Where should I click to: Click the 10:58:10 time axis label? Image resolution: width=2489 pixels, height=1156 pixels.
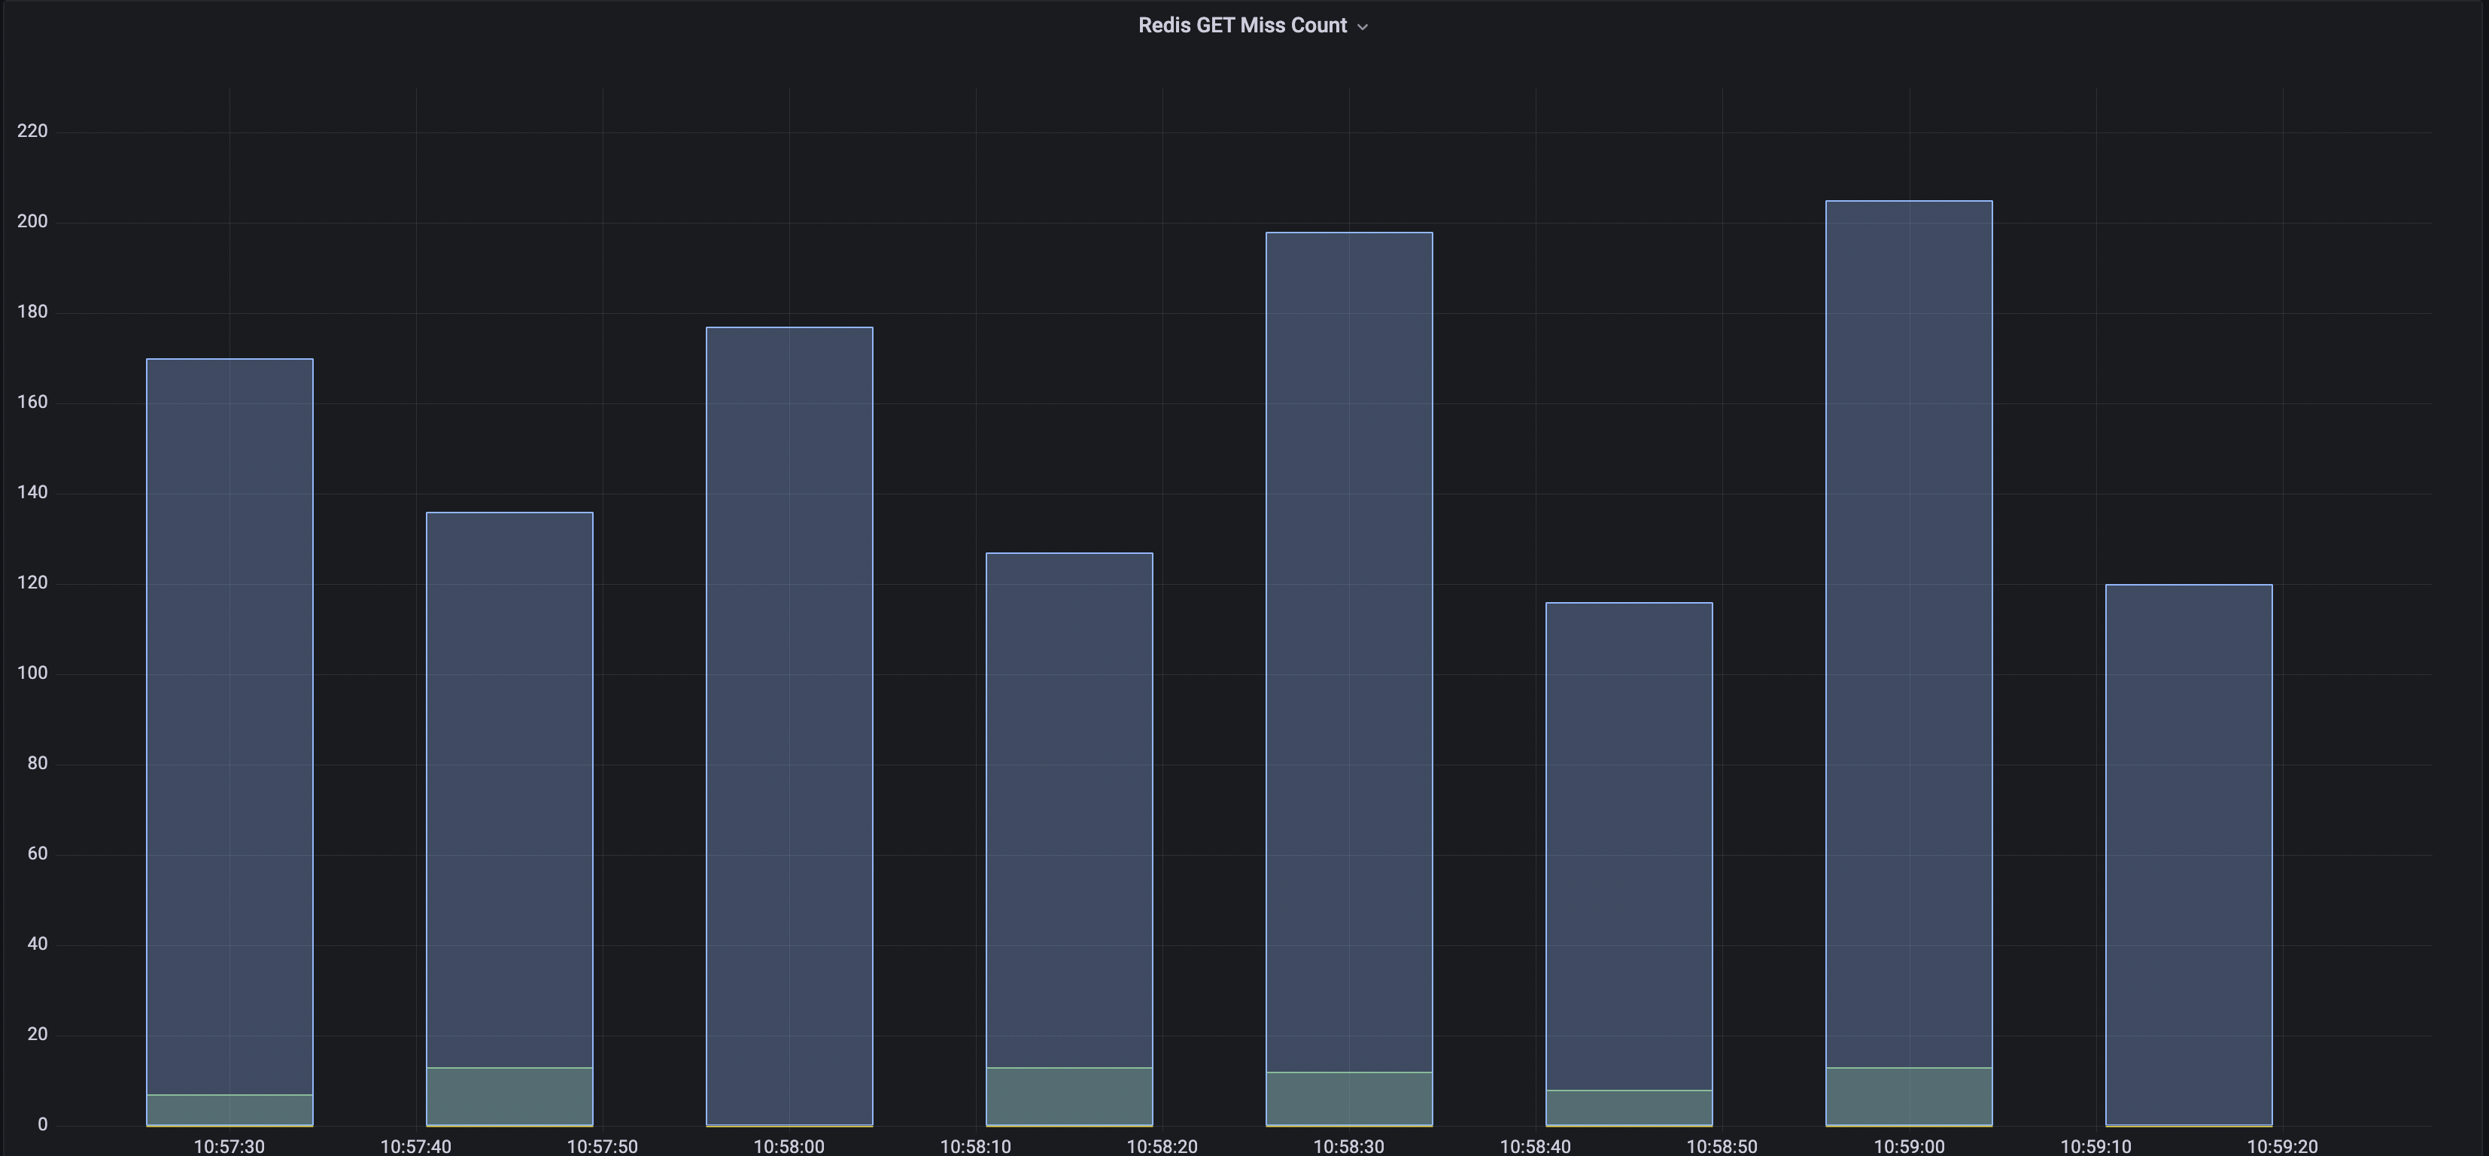coord(976,1146)
